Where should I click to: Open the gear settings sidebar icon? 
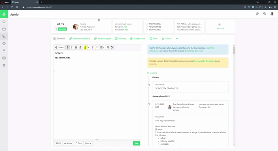click(x=4, y=65)
